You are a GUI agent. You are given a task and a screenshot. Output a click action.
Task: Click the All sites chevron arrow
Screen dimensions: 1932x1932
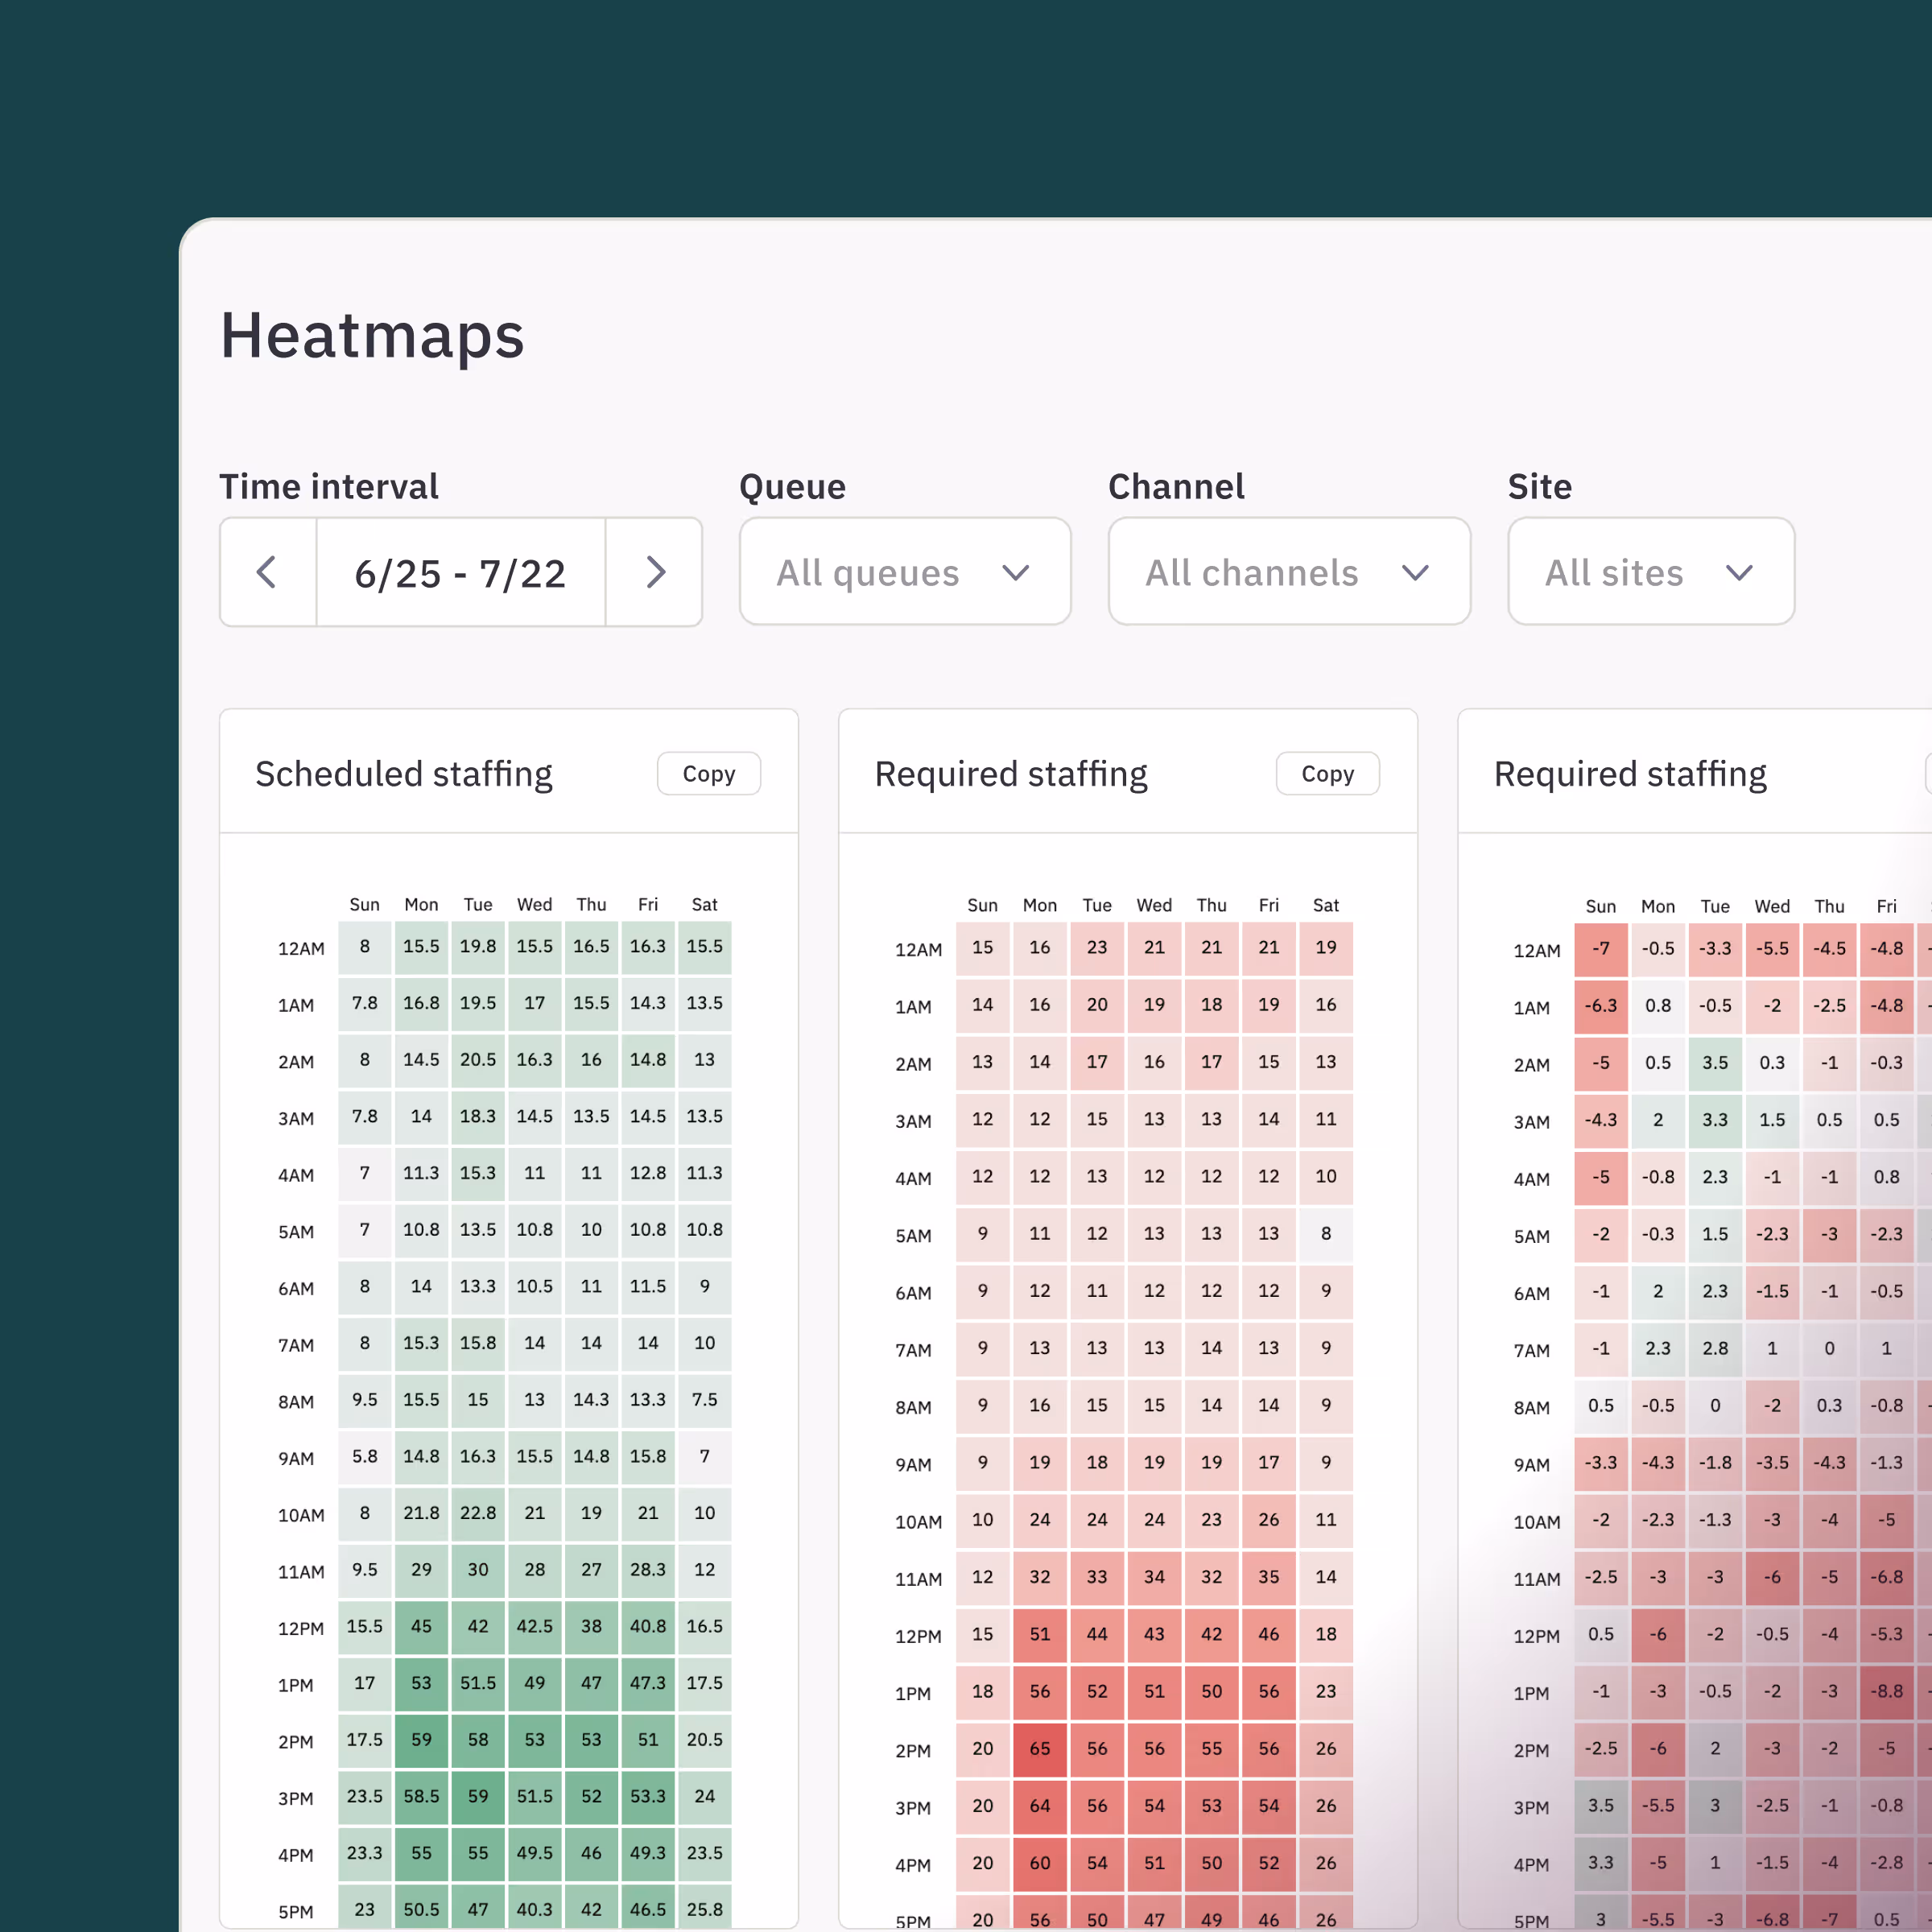[1739, 573]
